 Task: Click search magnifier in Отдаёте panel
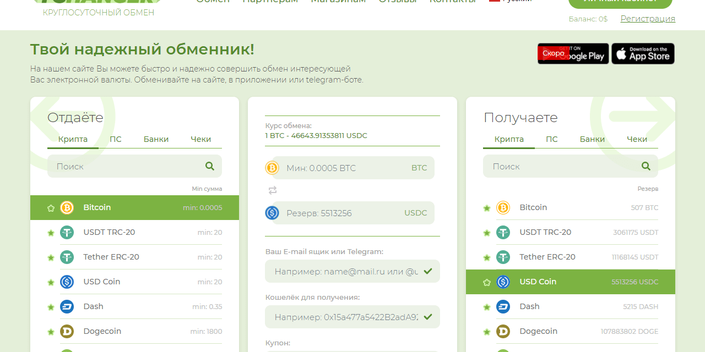(209, 166)
